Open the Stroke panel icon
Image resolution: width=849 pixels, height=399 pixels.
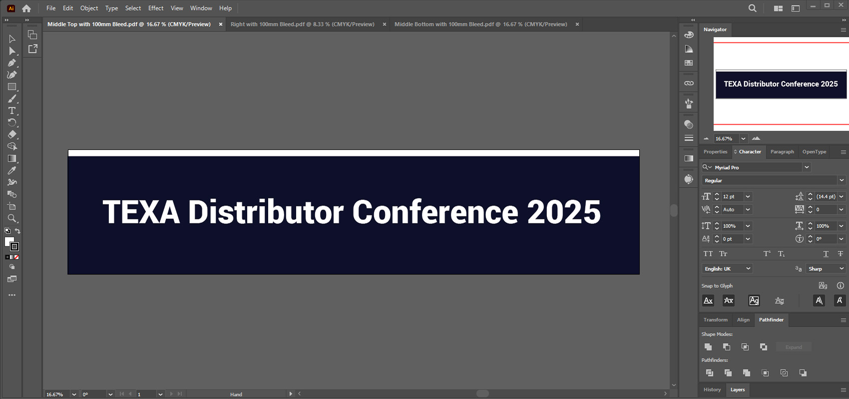689,138
